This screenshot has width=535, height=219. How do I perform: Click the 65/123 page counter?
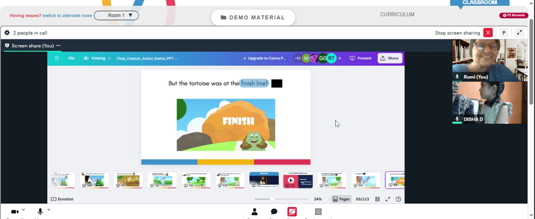coord(362,199)
